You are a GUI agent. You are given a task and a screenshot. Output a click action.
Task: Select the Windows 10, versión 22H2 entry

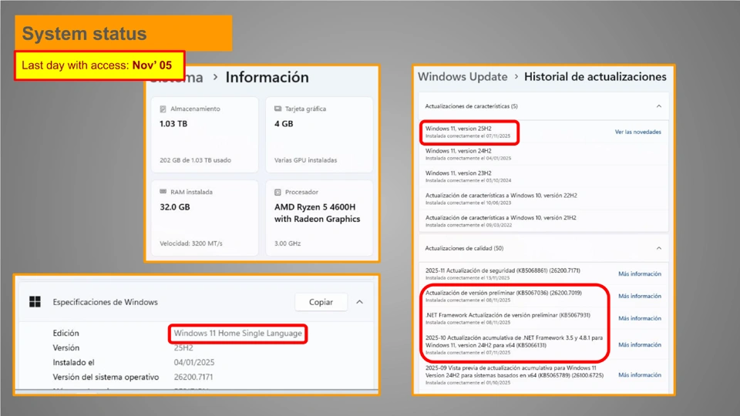[543, 199]
